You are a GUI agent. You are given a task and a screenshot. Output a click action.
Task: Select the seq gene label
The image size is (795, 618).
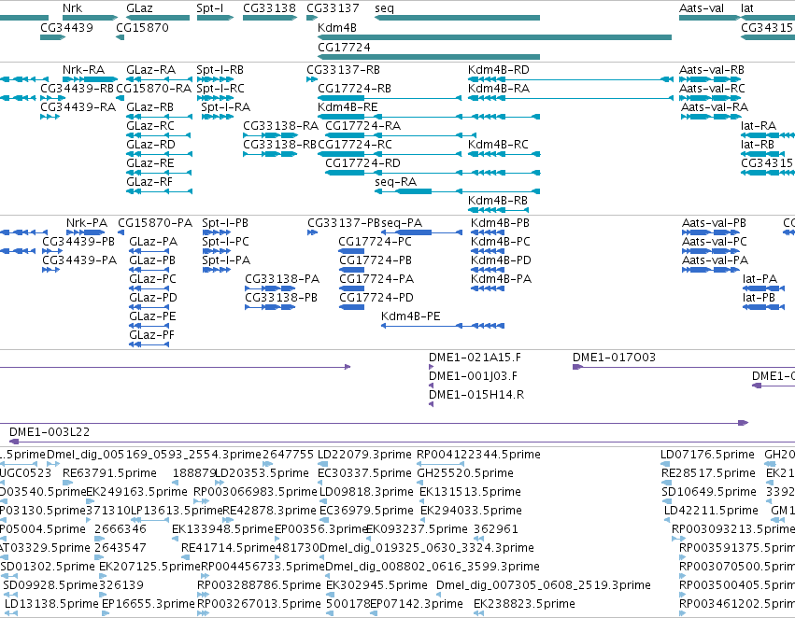384,8
